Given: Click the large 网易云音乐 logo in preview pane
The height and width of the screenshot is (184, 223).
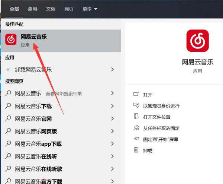Looking at the screenshot, I should tap(198, 41).
